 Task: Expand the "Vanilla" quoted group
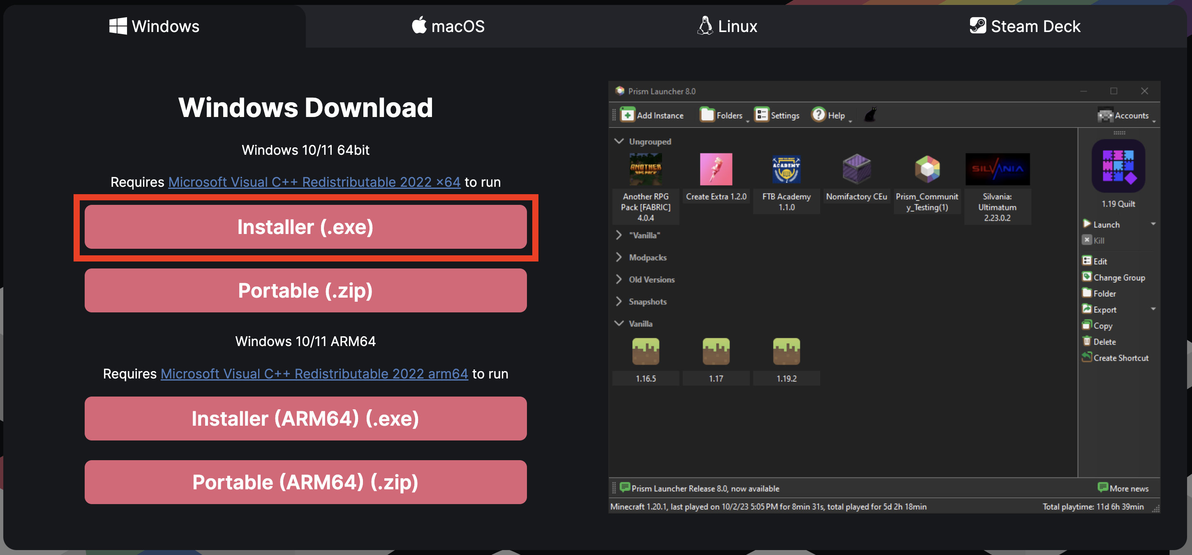619,235
